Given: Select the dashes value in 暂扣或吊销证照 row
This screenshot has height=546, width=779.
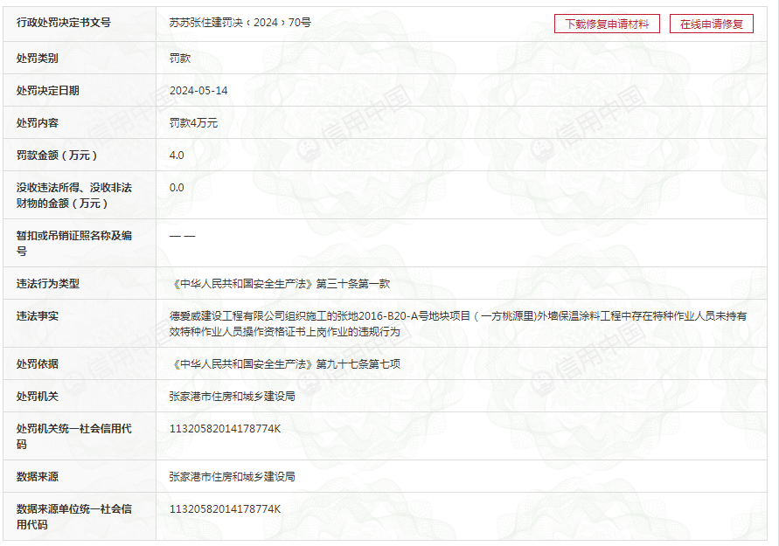Looking at the screenshot, I should pyautogui.click(x=183, y=236).
